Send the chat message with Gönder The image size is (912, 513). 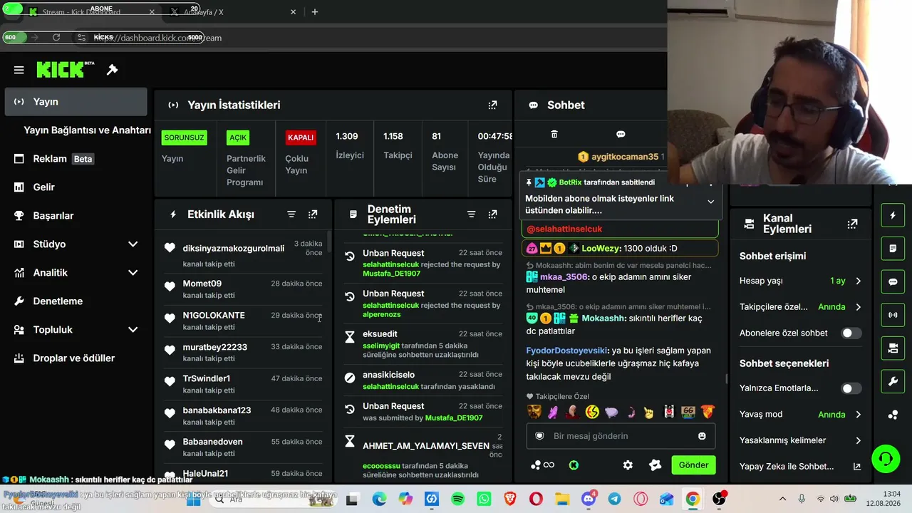(693, 465)
